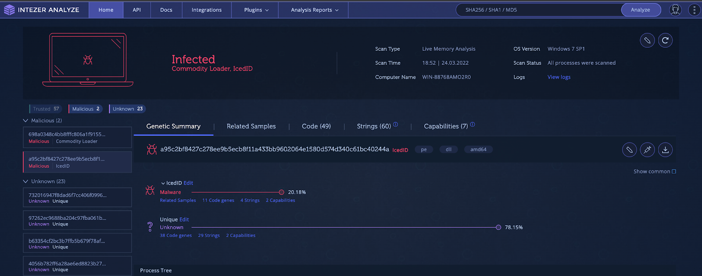This screenshot has width=702, height=276.
Task: Open the 38 Code genes link
Action: pyautogui.click(x=175, y=235)
